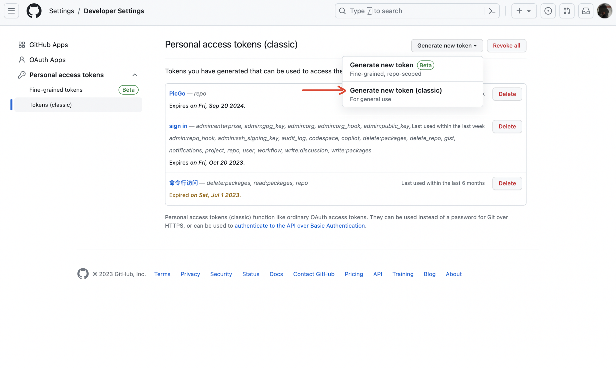Open the hamburger navigation menu
The image size is (616, 368).
click(x=11, y=11)
